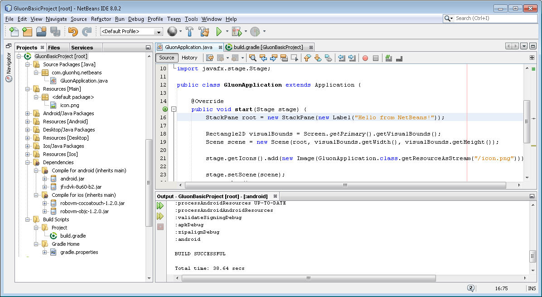Toggle code fold at start method
This screenshot has width=542, height=297.
[x=174, y=109]
